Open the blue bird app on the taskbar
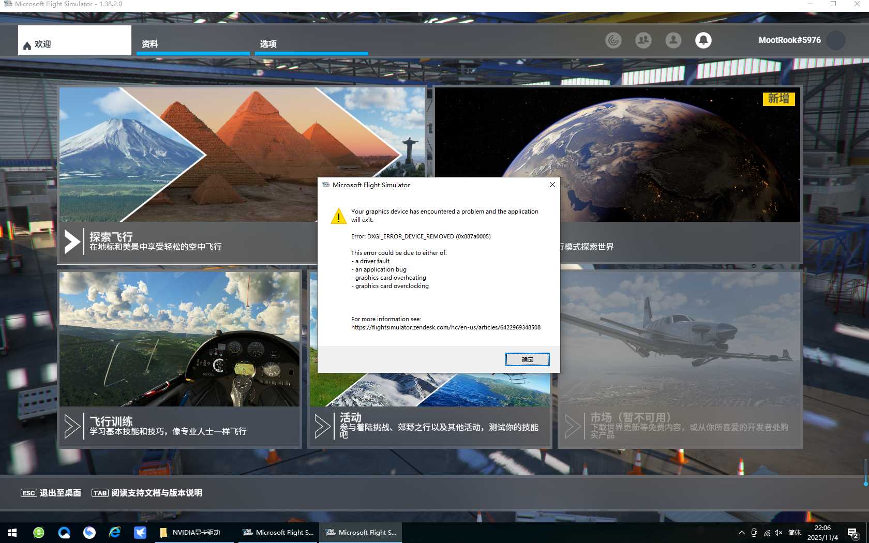Image resolution: width=869 pixels, height=543 pixels. coord(140,532)
